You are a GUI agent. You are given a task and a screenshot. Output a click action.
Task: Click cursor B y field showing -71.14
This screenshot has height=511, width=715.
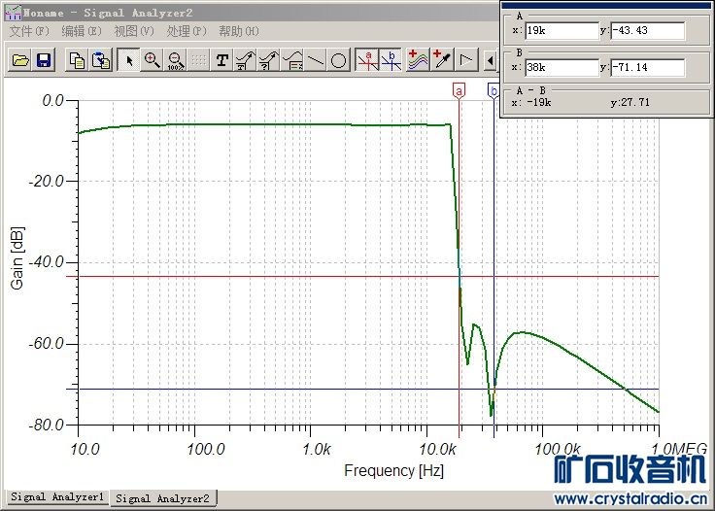pos(648,67)
